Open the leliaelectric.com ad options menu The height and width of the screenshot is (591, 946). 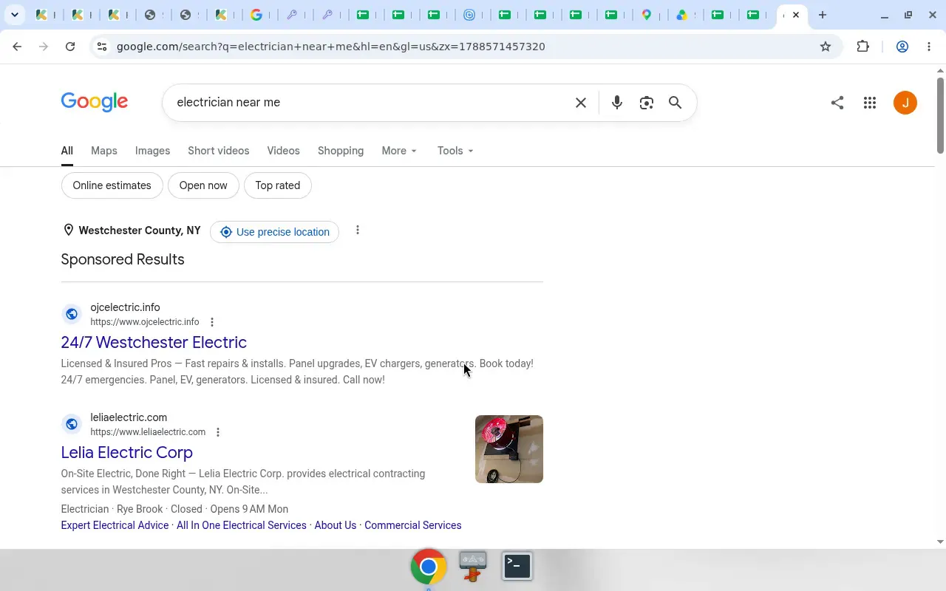click(218, 432)
